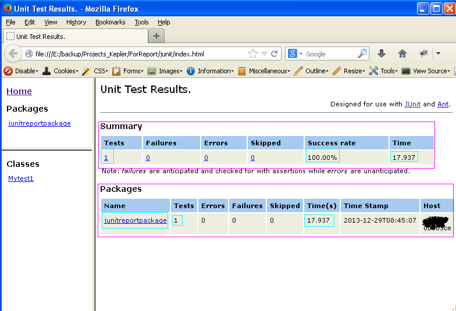Click the Disable toolbar menu

(x=21, y=71)
